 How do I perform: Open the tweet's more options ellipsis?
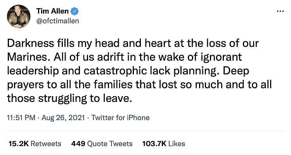pos(280,11)
